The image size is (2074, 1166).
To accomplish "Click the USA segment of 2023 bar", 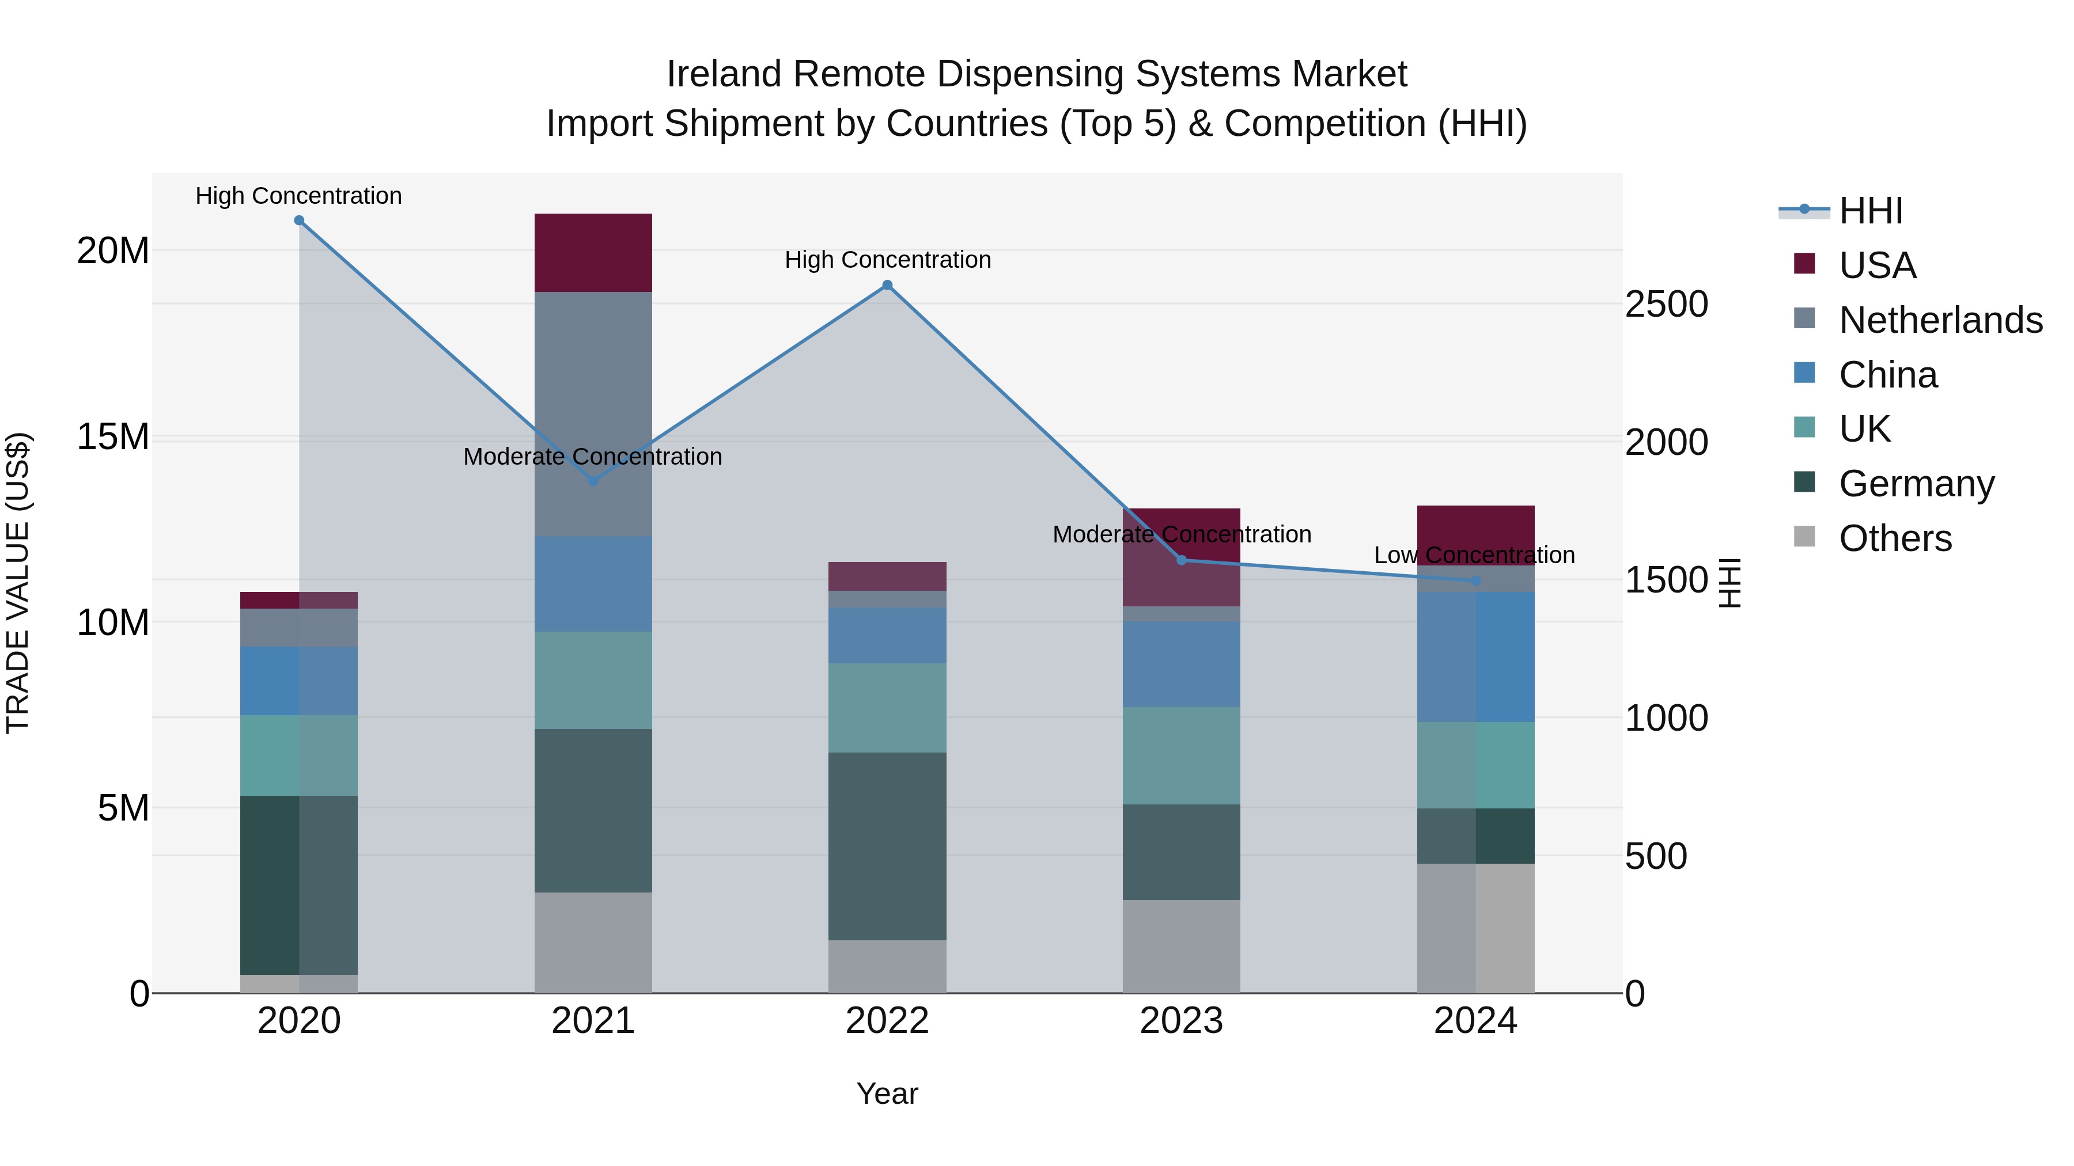I will 1182,557.
